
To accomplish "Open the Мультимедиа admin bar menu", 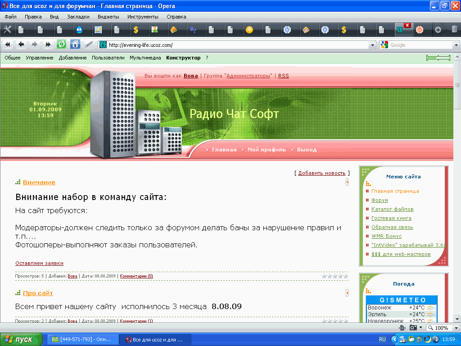I will pos(145,58).
